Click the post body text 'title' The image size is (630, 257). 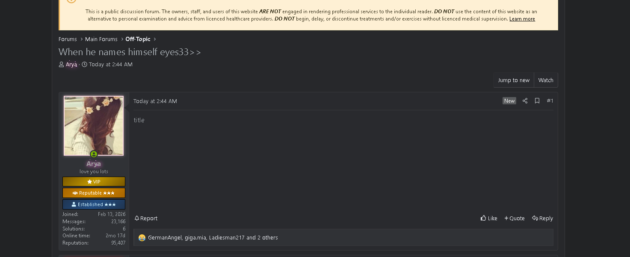139,120
